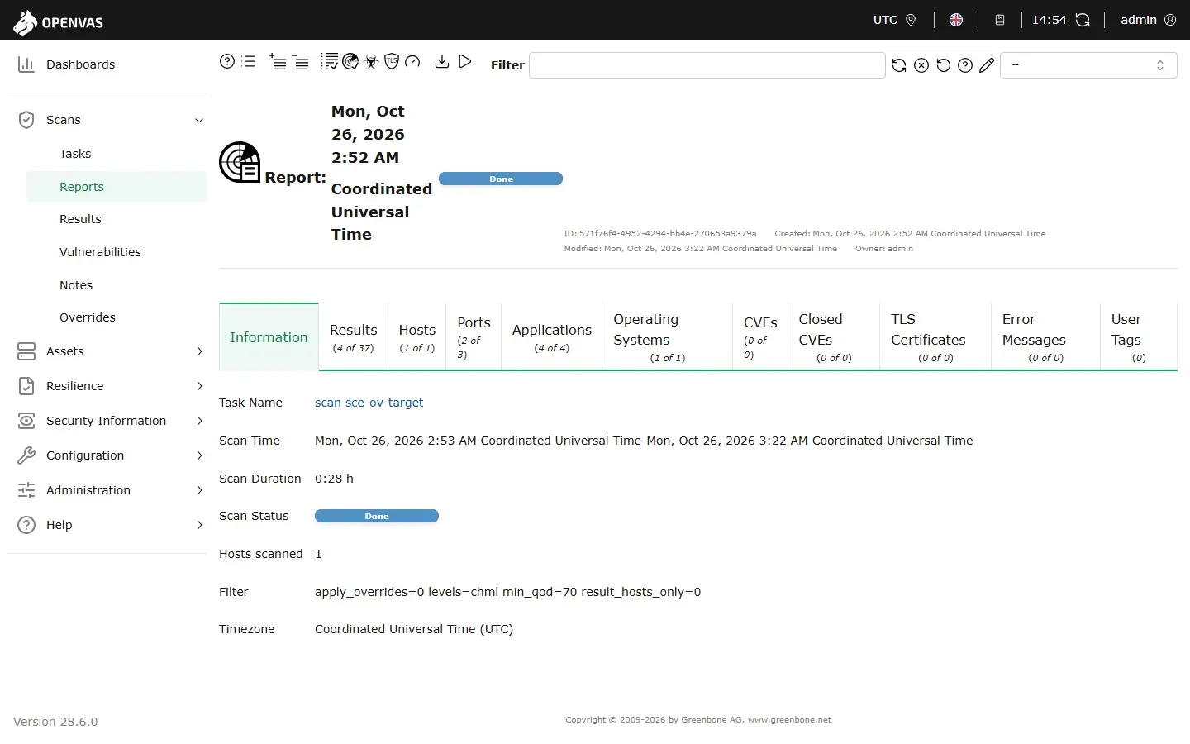This screenshot has width=1190, height=744.
Task: Expand the Security Information menu
Action: pos(199,421)
